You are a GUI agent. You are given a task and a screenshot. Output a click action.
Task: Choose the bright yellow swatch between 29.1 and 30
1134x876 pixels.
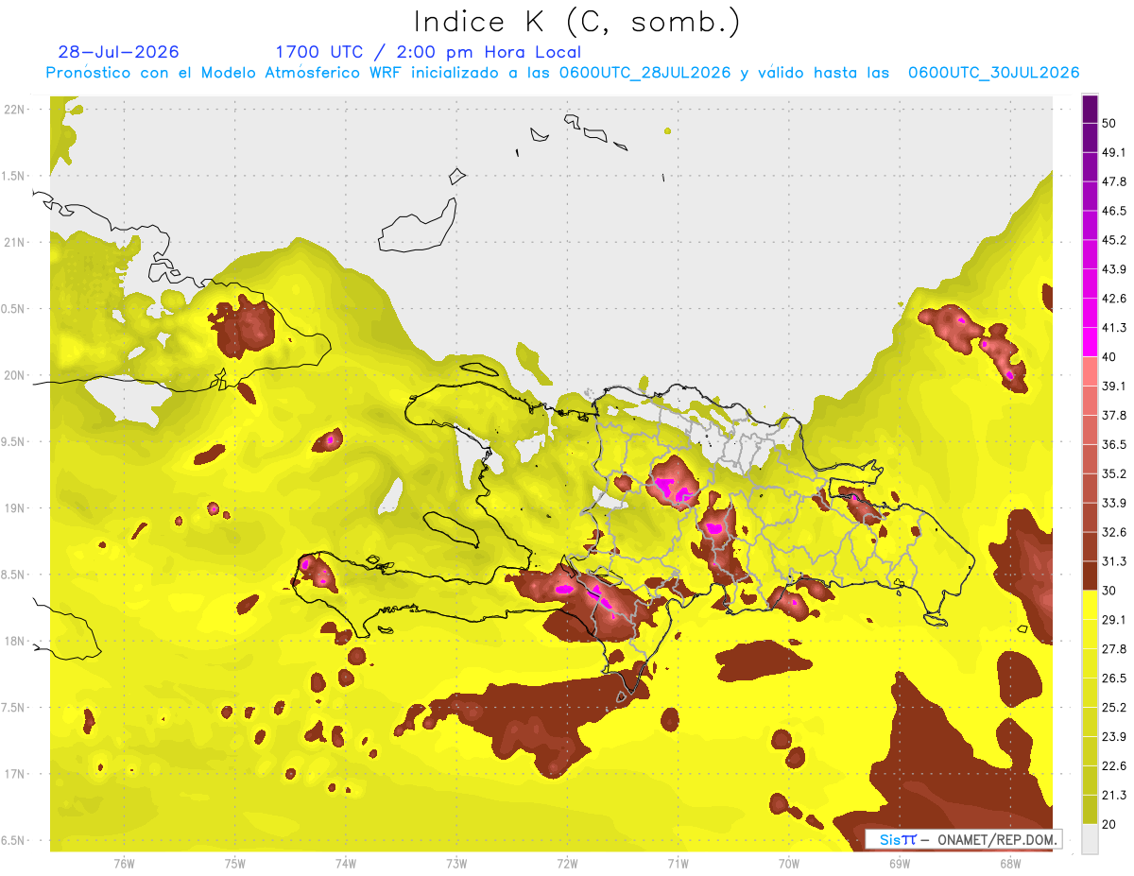tap(1090, 606)
